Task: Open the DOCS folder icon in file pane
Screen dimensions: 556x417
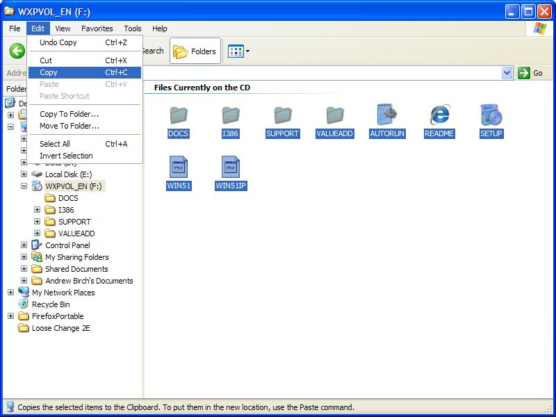Action: 179,115
